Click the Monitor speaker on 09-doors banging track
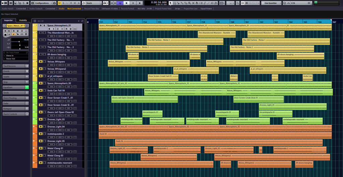Image resolution: width=343 pixels, height=177 pixels. pos(53,58)
